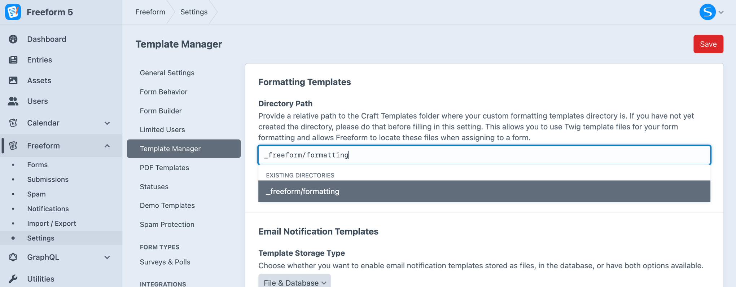The height and width of the screenshot is (287, 736).
Task: Click the S user avatar
Action: (x=707, y=12)
